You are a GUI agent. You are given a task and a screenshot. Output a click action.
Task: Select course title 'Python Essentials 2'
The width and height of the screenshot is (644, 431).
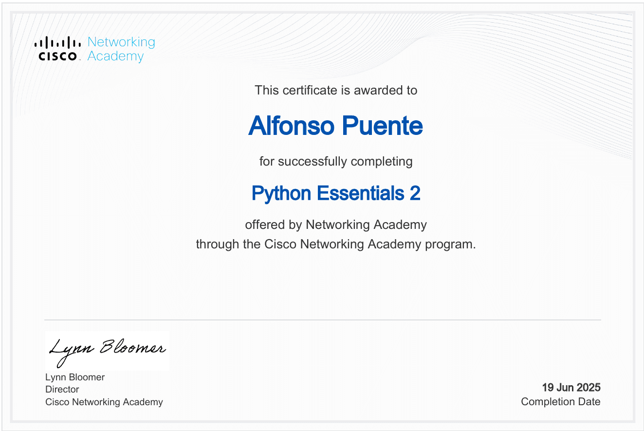coord(336,193)
